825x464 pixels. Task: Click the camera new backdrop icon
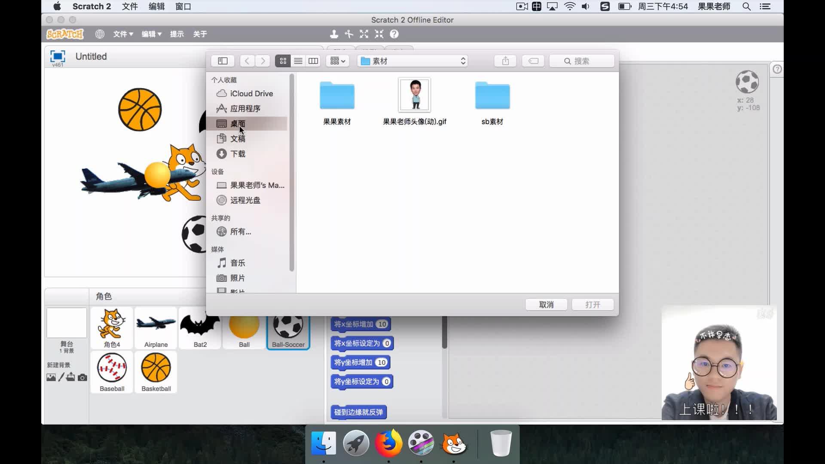pyautogui.click(x=82, y=377)
